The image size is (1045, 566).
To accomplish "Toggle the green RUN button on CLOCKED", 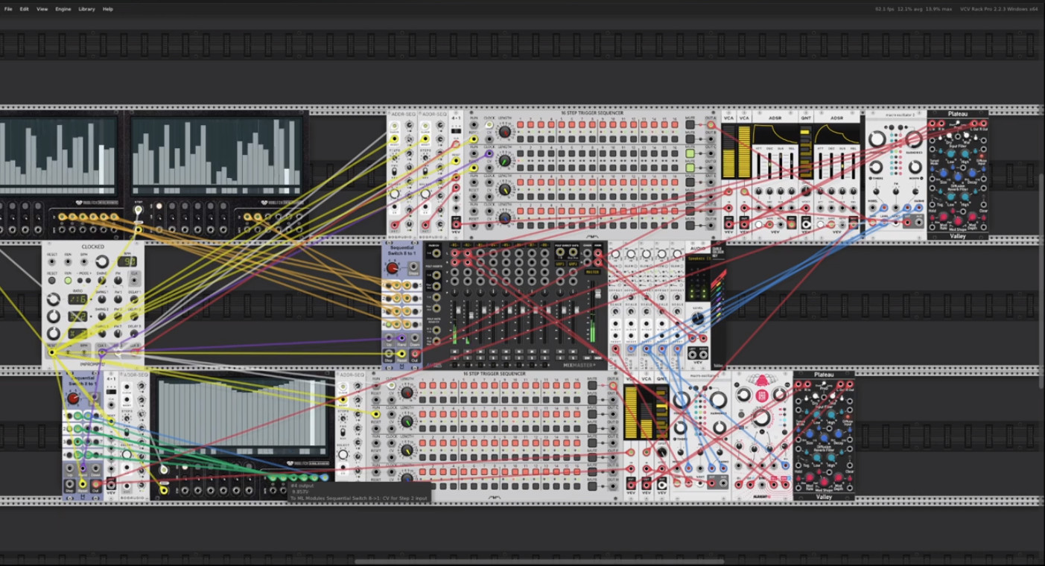I will [x=68, y=280].
